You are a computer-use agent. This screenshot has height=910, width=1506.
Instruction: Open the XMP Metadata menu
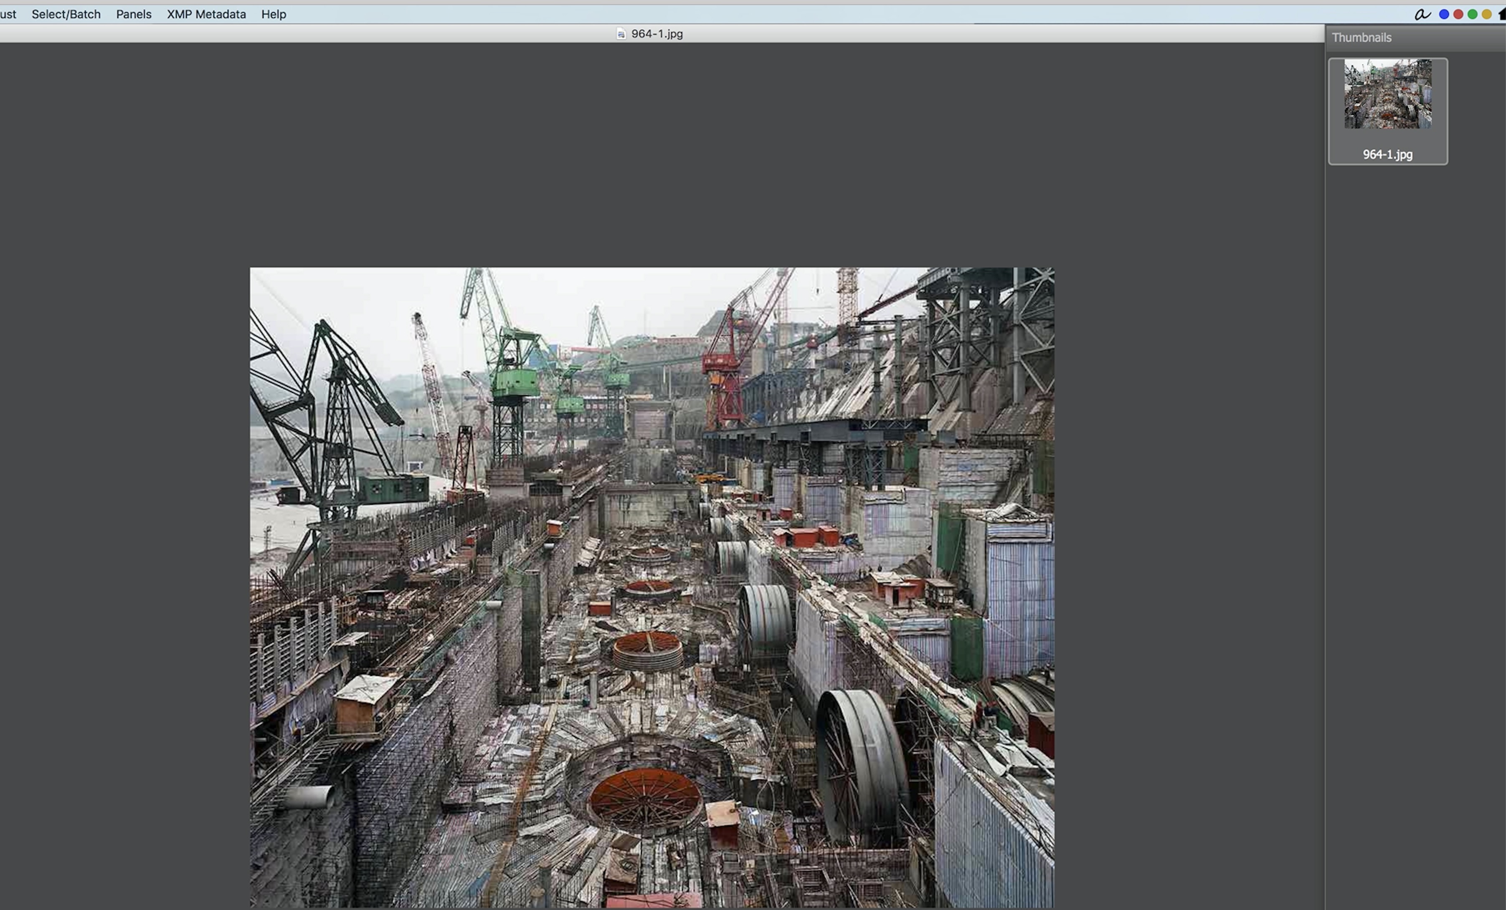coord(206,14)
